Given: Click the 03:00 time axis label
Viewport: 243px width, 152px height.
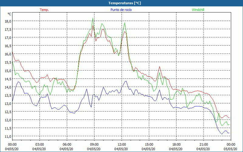Looking at the screenshot, I should click(40, 145).
